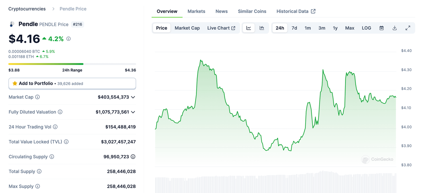The width and height of the screenshot is (426, 193).
Task: Open the Total Supply info icon
Action: point(39,171)
